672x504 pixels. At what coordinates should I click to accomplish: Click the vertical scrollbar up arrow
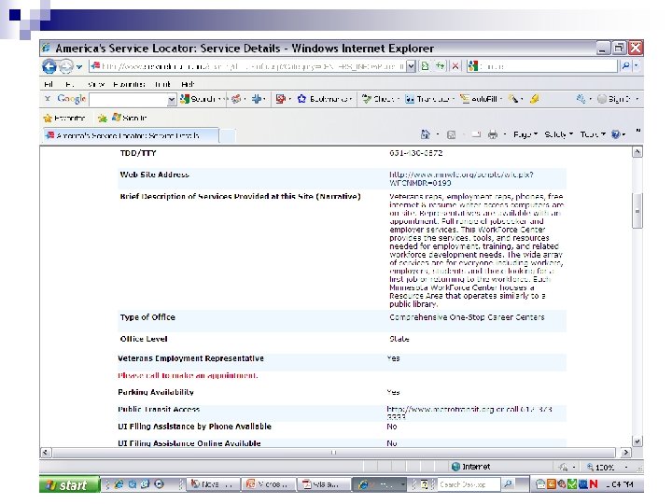click(x=637, y=152)
